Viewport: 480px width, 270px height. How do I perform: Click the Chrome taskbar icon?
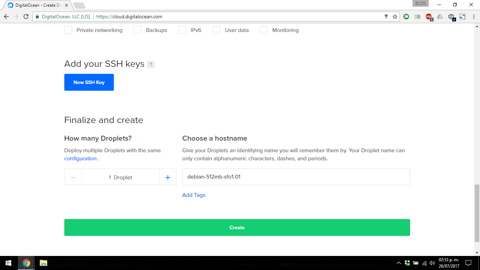pos(26,263)
